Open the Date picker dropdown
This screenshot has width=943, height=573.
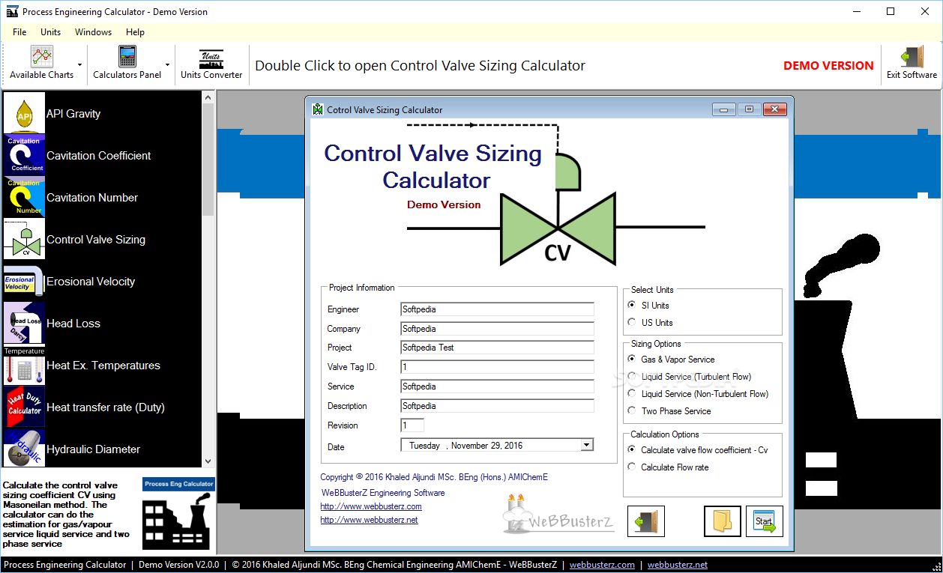tap(587, 445)
